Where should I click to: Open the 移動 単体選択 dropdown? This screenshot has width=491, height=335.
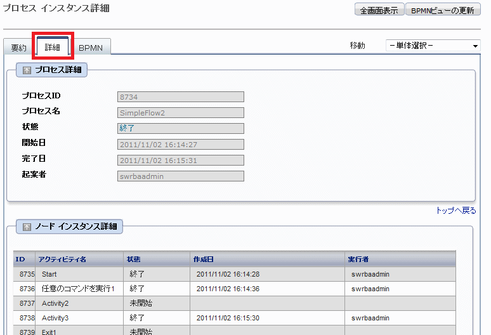point(433,46)
